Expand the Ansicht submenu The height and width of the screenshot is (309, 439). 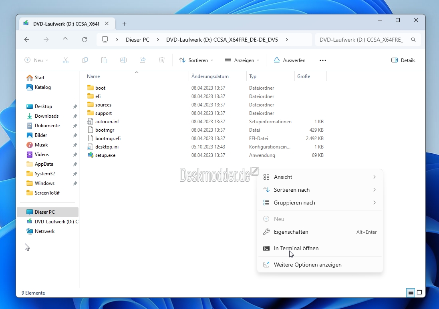tap(320, 177)
